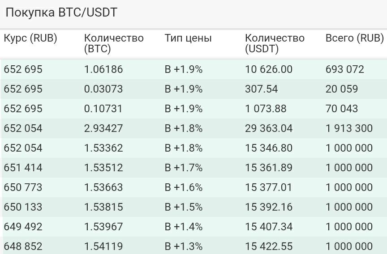Select the order with amount 0.10731 BTC
Screen dimensions: 387x254
point(193,109)
